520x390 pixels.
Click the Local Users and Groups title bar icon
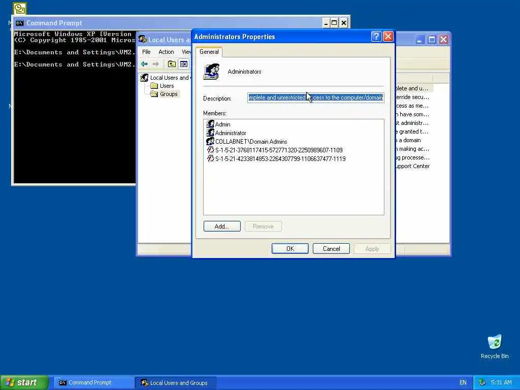(x=143, y=40)
